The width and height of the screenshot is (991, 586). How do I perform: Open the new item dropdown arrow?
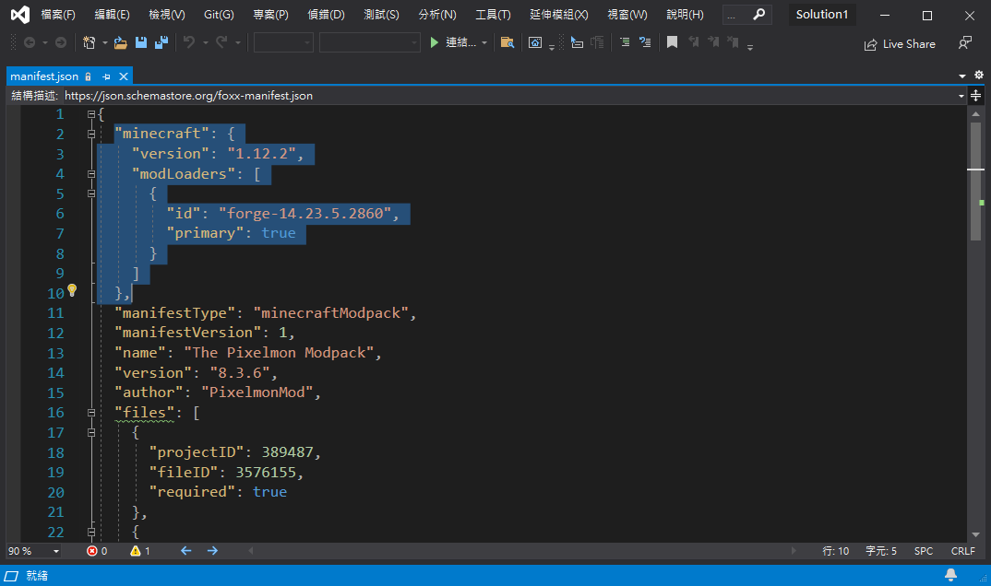(105, 43)
